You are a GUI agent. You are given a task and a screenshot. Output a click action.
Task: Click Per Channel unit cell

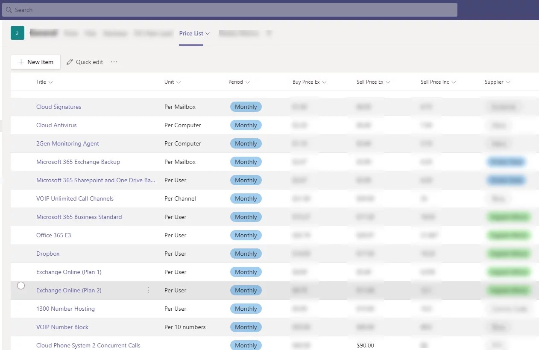coord(180,198)
